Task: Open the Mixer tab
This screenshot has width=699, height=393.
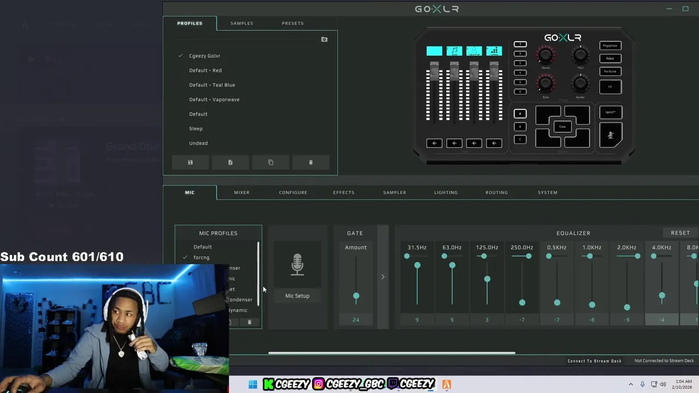Action: point(241,192)
